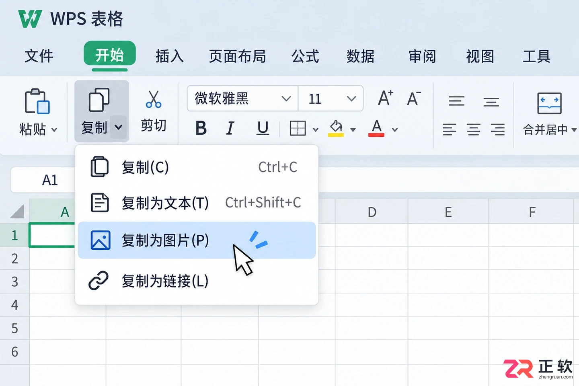Align text right in the cell
579x386 pixels.
(497, 129)
